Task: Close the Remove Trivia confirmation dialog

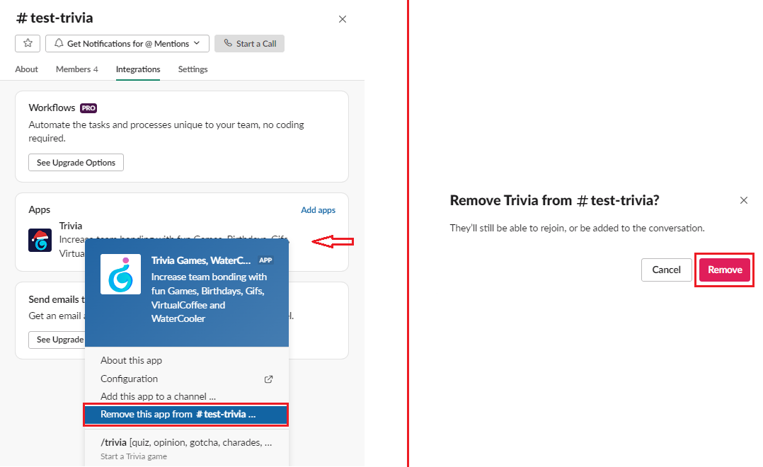Action: click(x=743, y=200)
